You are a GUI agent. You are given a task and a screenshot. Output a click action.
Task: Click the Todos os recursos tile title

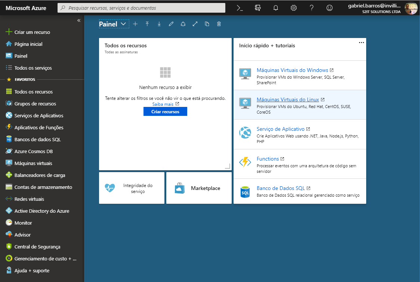pos(126,46)
